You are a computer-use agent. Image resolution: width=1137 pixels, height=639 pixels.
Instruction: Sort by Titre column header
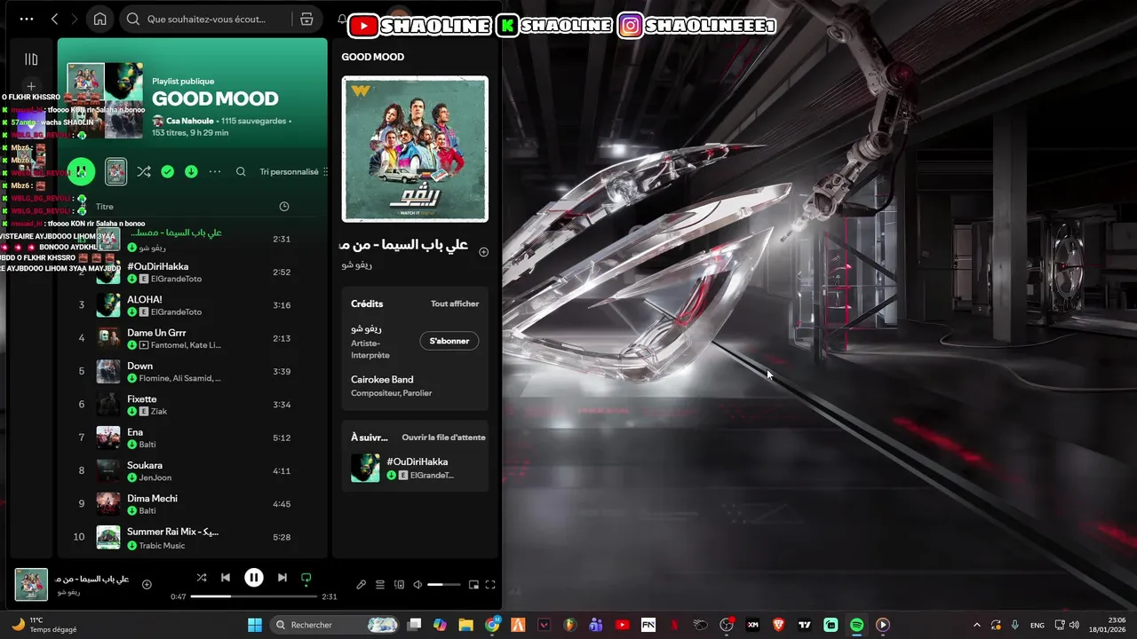105,206
